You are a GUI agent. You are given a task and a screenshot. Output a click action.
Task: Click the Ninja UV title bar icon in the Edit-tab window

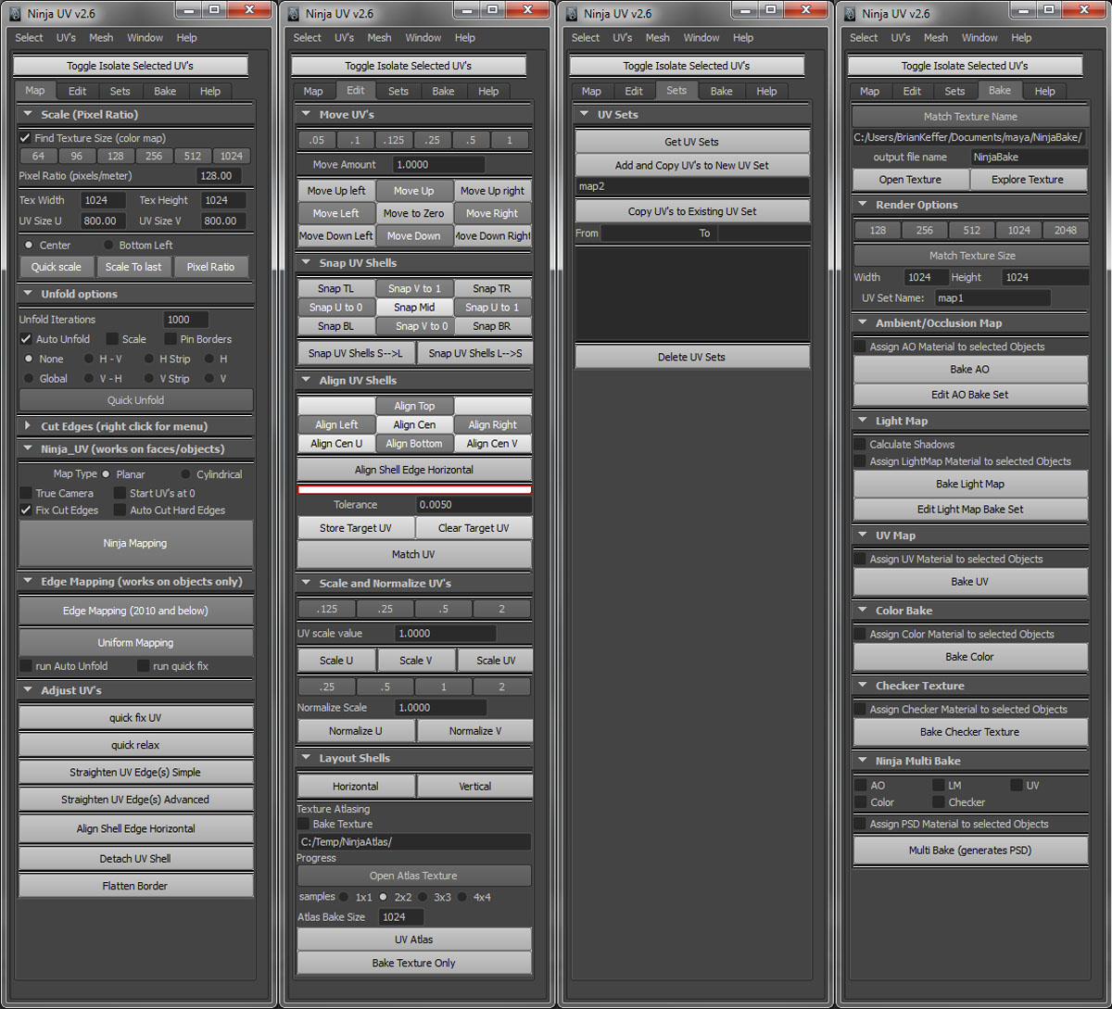tap(294, 14)
